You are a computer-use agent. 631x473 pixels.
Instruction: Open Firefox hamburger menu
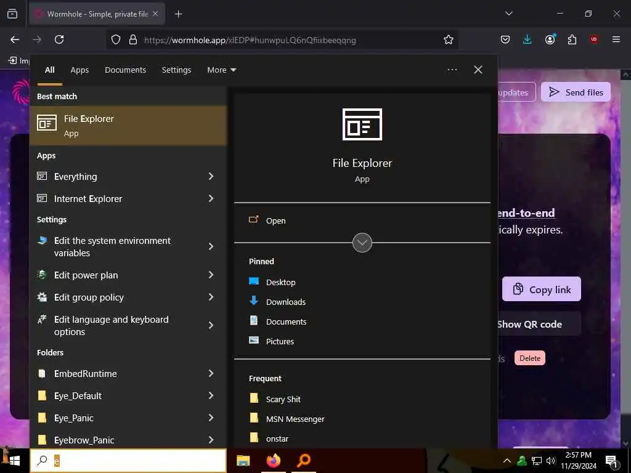click(616, 39)
